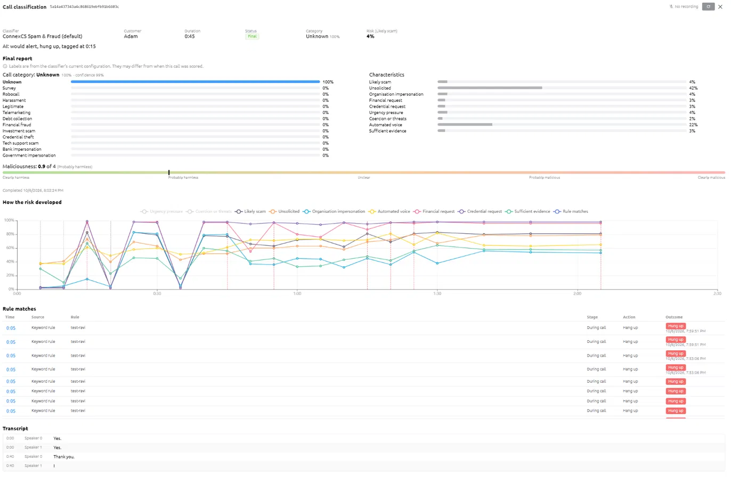Hide the Likely scam line in legend
The width and height of the screenshot is (731, 477).
click(250, 211)
